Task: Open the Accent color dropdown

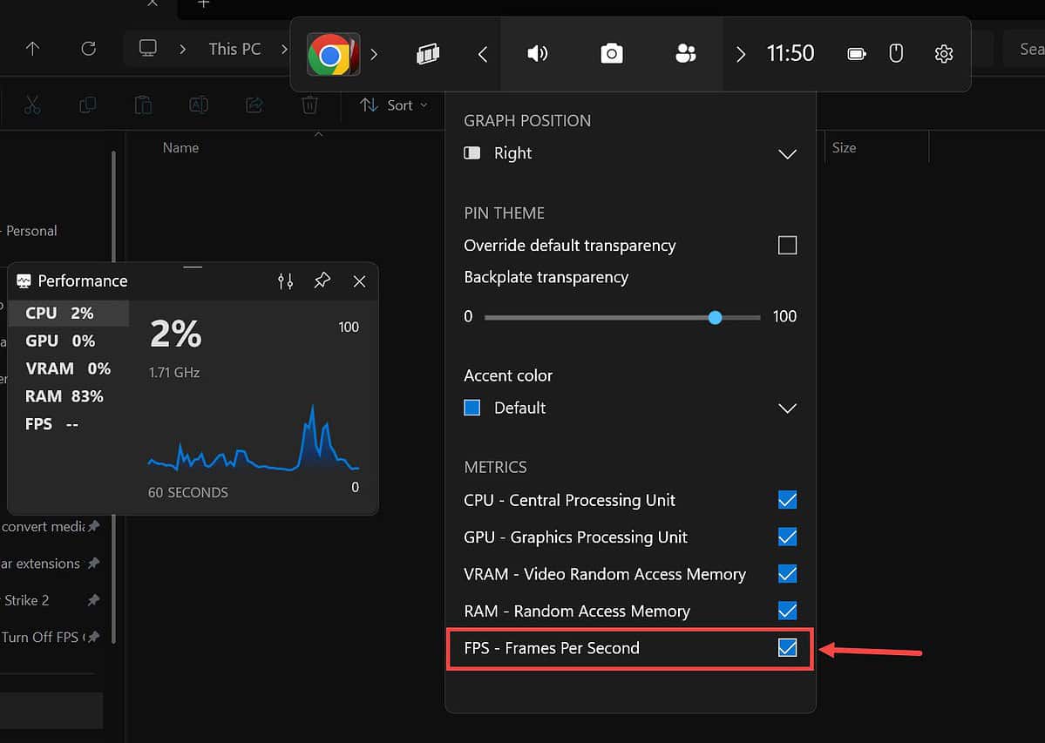Action: point(787,408)
